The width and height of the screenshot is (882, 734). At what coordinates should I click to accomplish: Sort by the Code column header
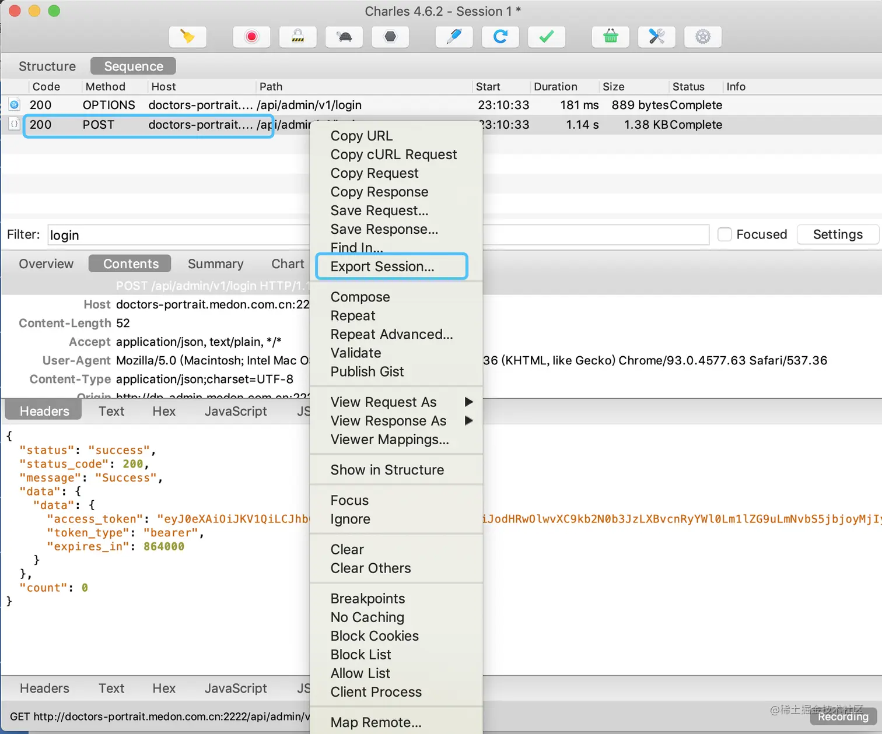[46, 86]
